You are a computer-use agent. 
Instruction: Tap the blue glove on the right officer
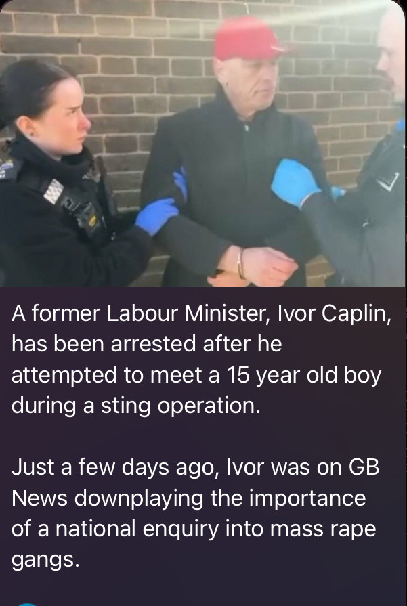pyautogui.click(x=295, y=181)
